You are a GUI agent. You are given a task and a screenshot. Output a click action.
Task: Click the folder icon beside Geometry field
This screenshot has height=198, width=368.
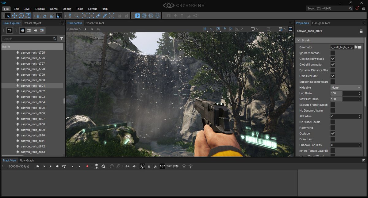click(360, 47)
